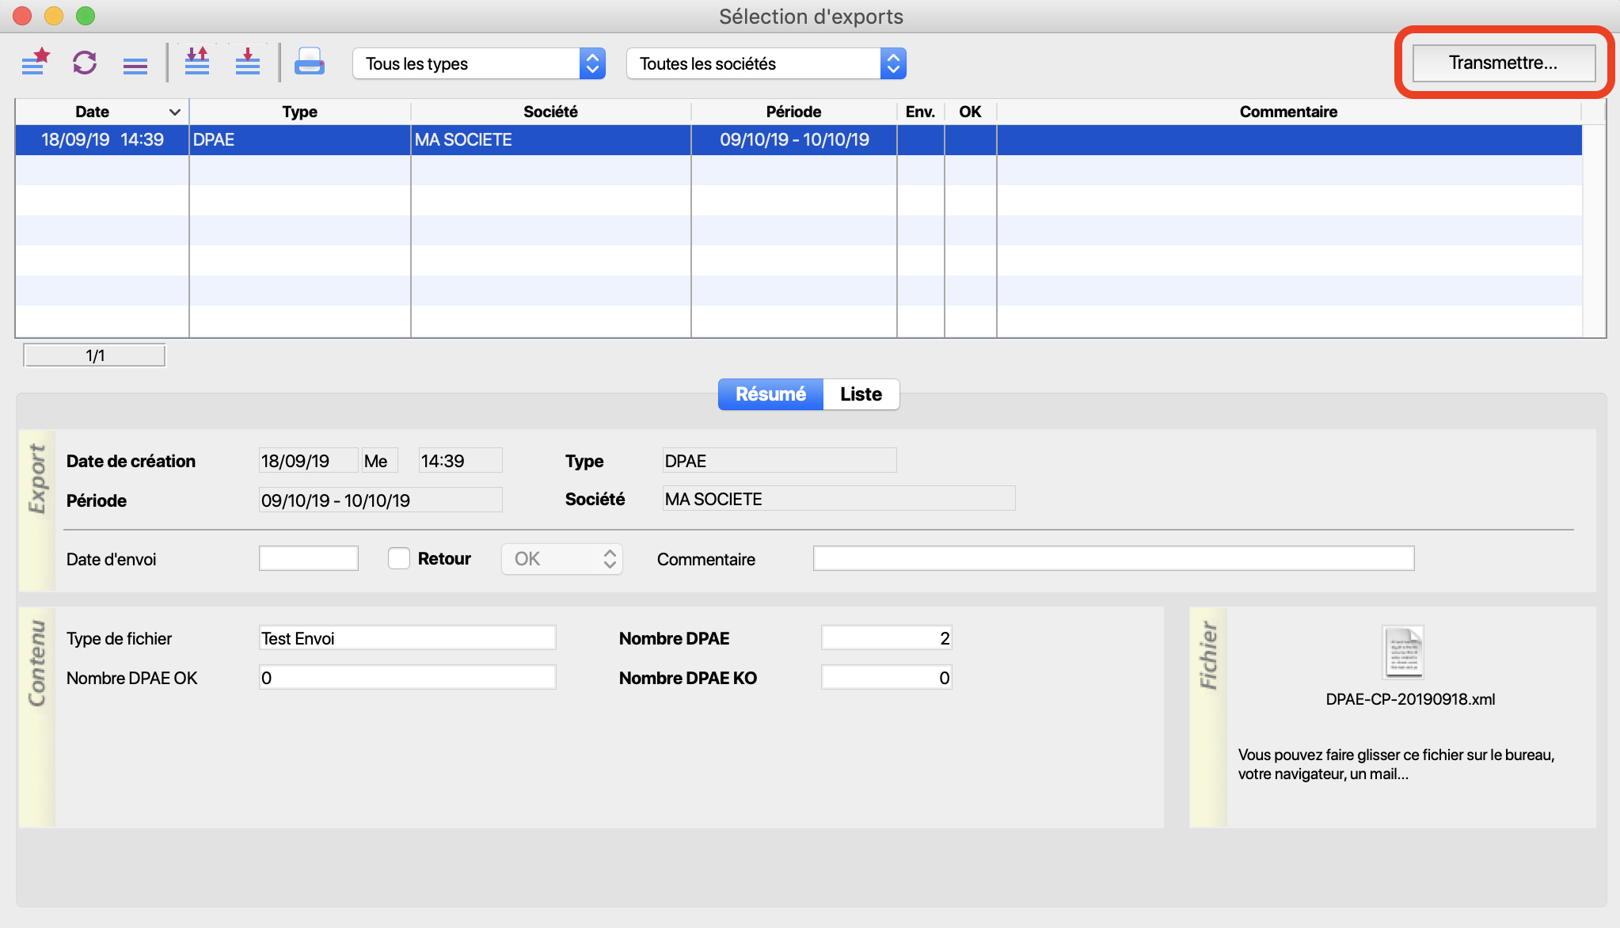The image size is (1620, 928).
Task: Click the Type DPAE field in Export section
Action: point(780,461)
